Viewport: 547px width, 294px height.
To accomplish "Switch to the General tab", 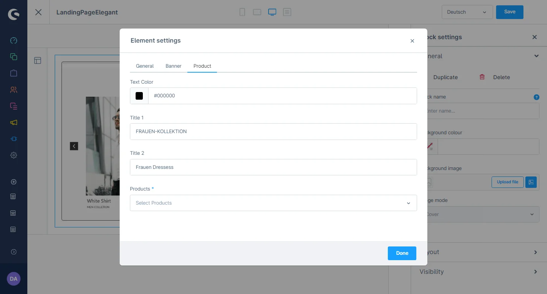I will click(x=145, y=66).
